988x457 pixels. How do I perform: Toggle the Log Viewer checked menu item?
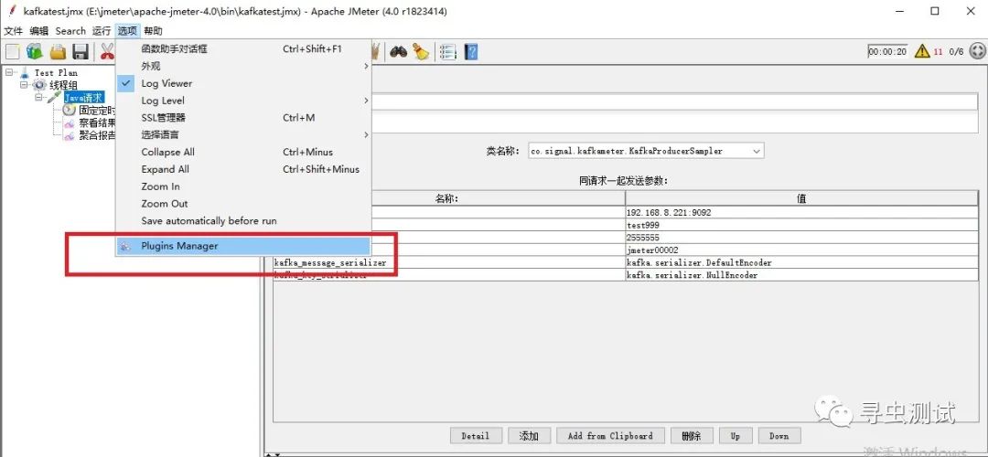[243, 83]
